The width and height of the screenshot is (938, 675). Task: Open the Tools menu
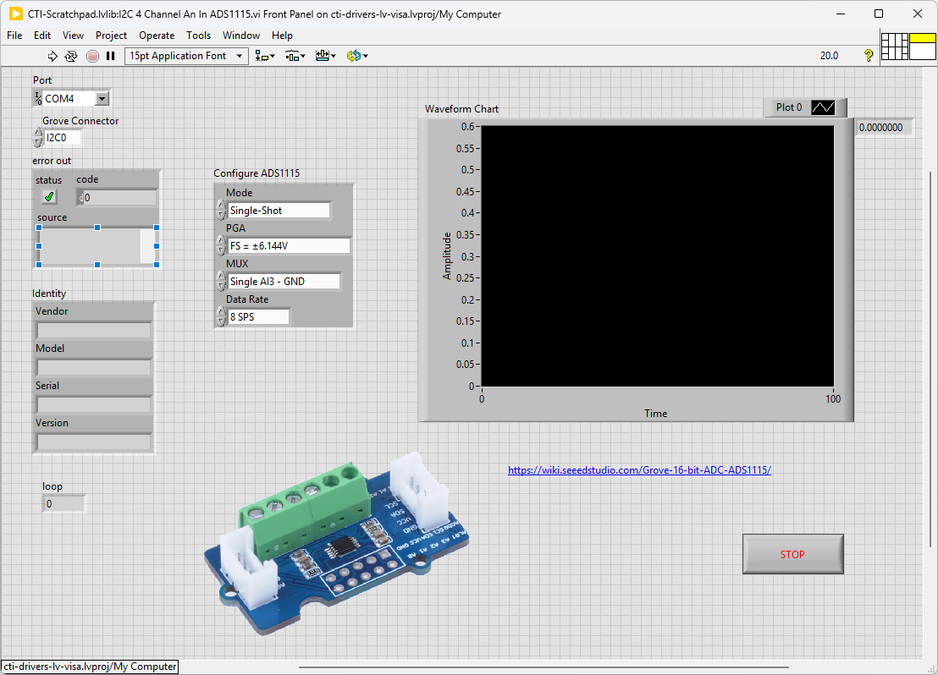pyautogui.click(x=198, y=36)
